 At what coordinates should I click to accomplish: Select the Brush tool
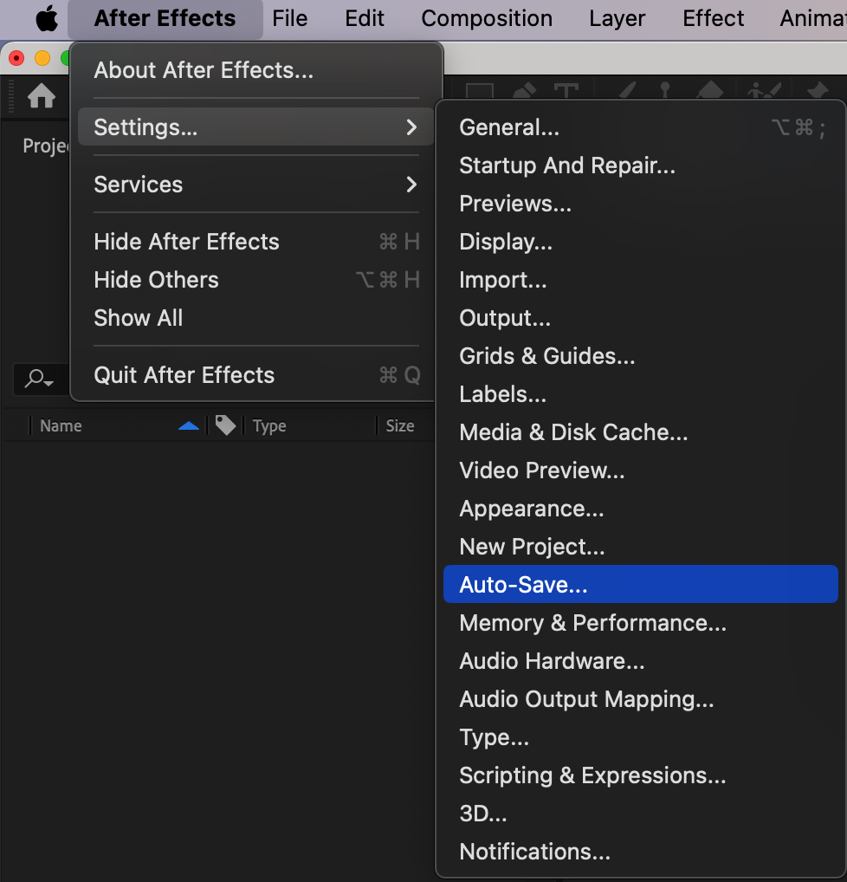click(x=625, y=91)
